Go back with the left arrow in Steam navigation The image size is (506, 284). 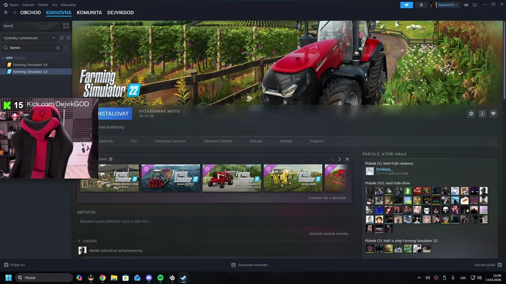[6, 13]
